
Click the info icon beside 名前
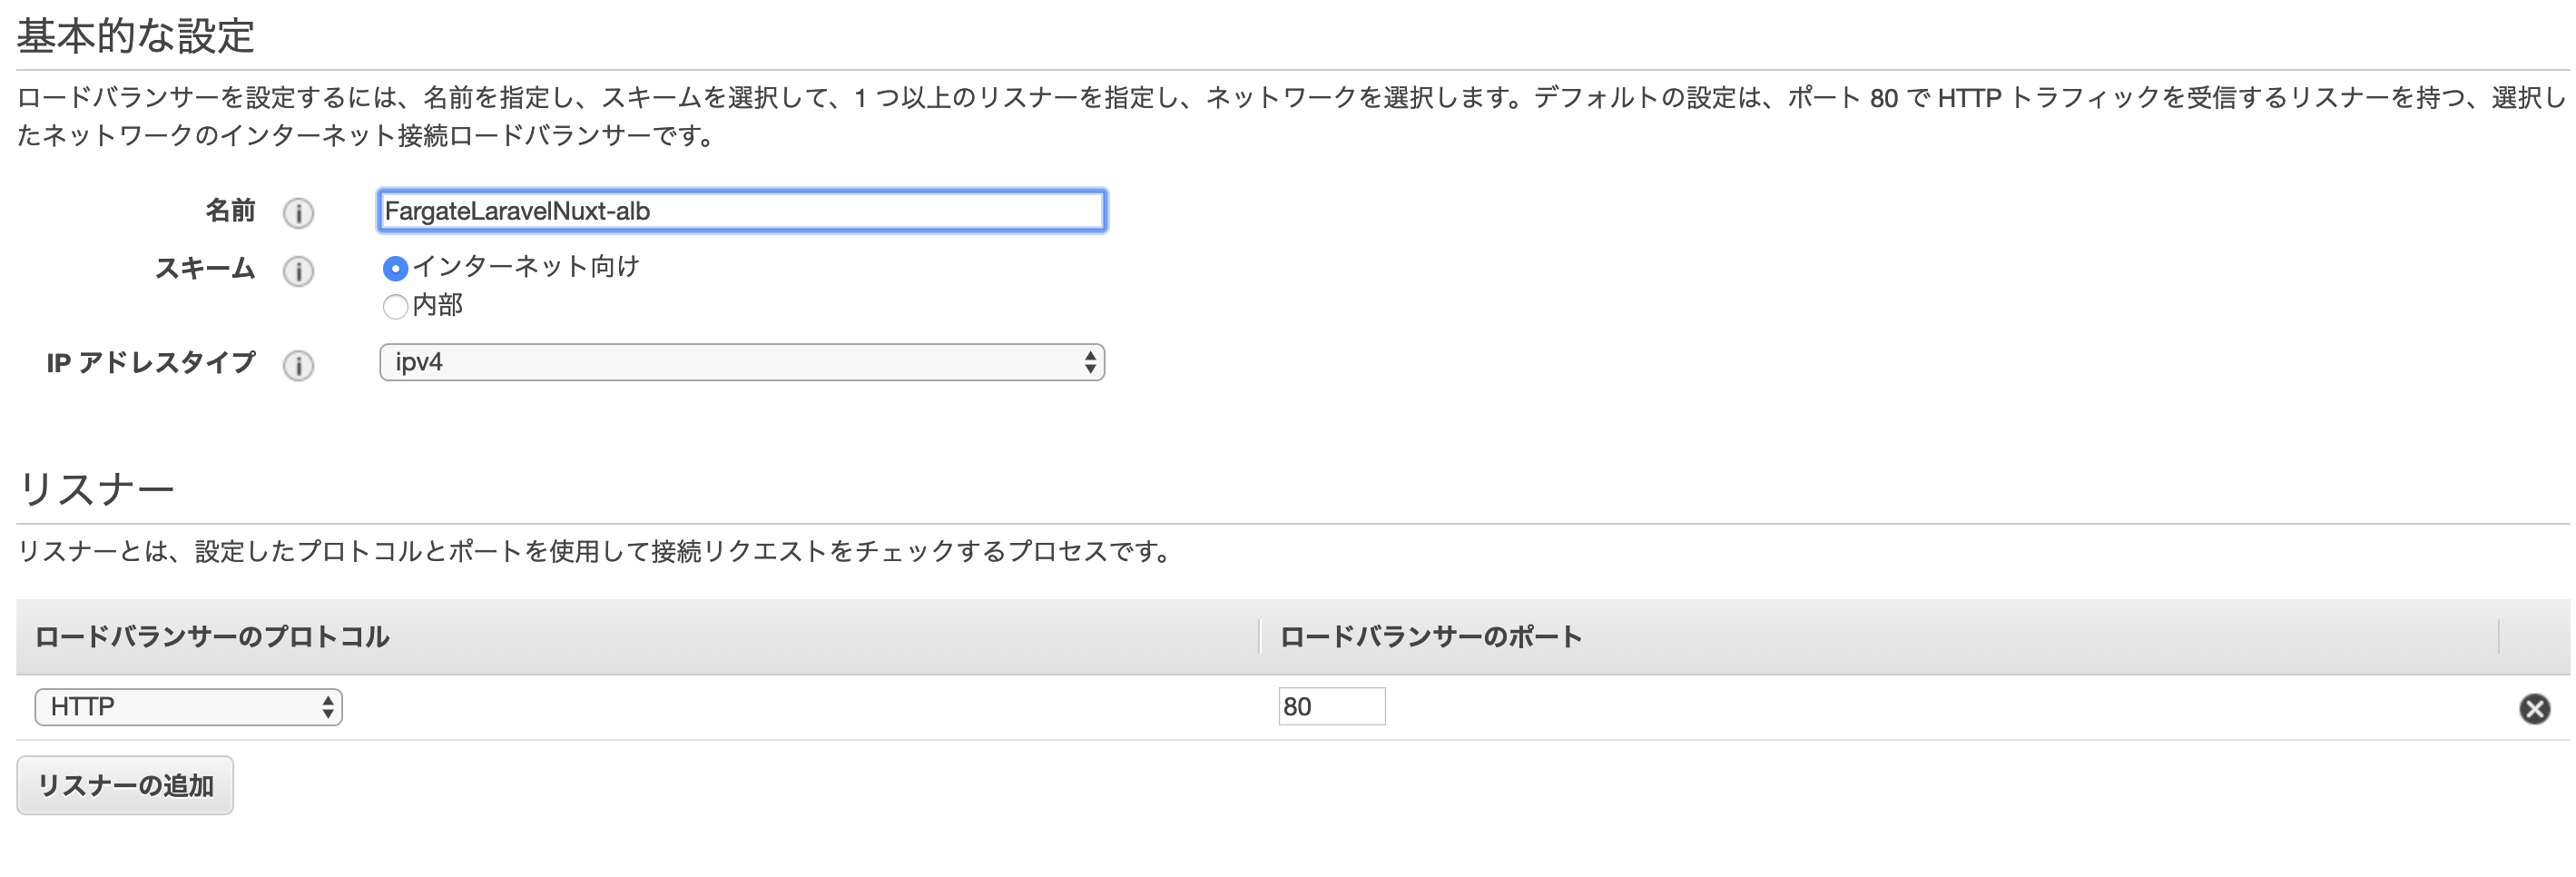pyautogui.click(x=298, y=213)
